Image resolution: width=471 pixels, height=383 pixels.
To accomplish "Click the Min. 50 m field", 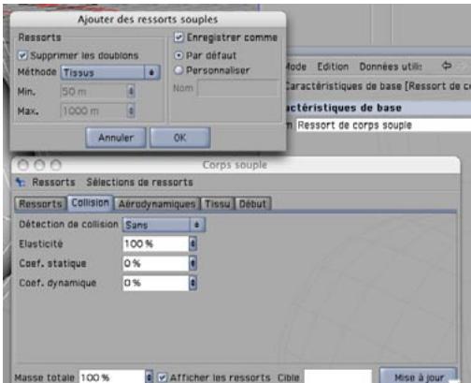I will click(93, 92).
